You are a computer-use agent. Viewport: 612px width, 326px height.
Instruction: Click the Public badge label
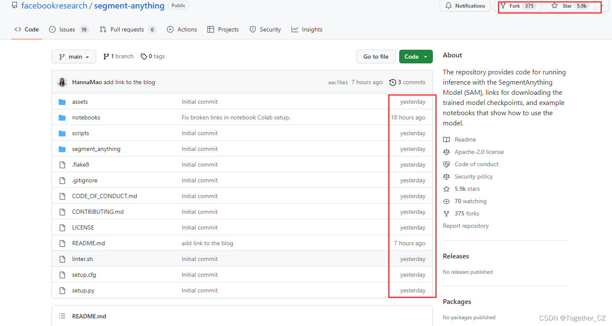pos(179,6)
